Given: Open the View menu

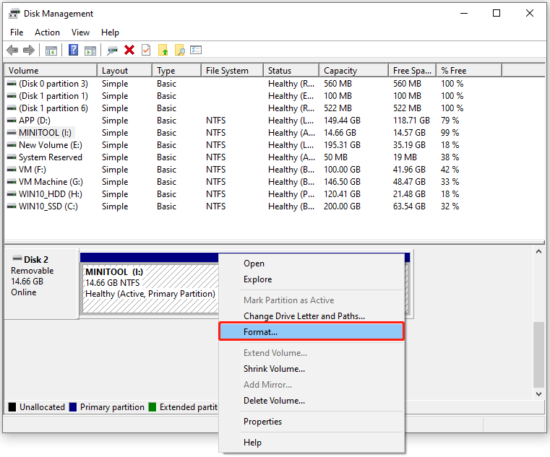Looking at the screenshot, I should click(80, 32).
